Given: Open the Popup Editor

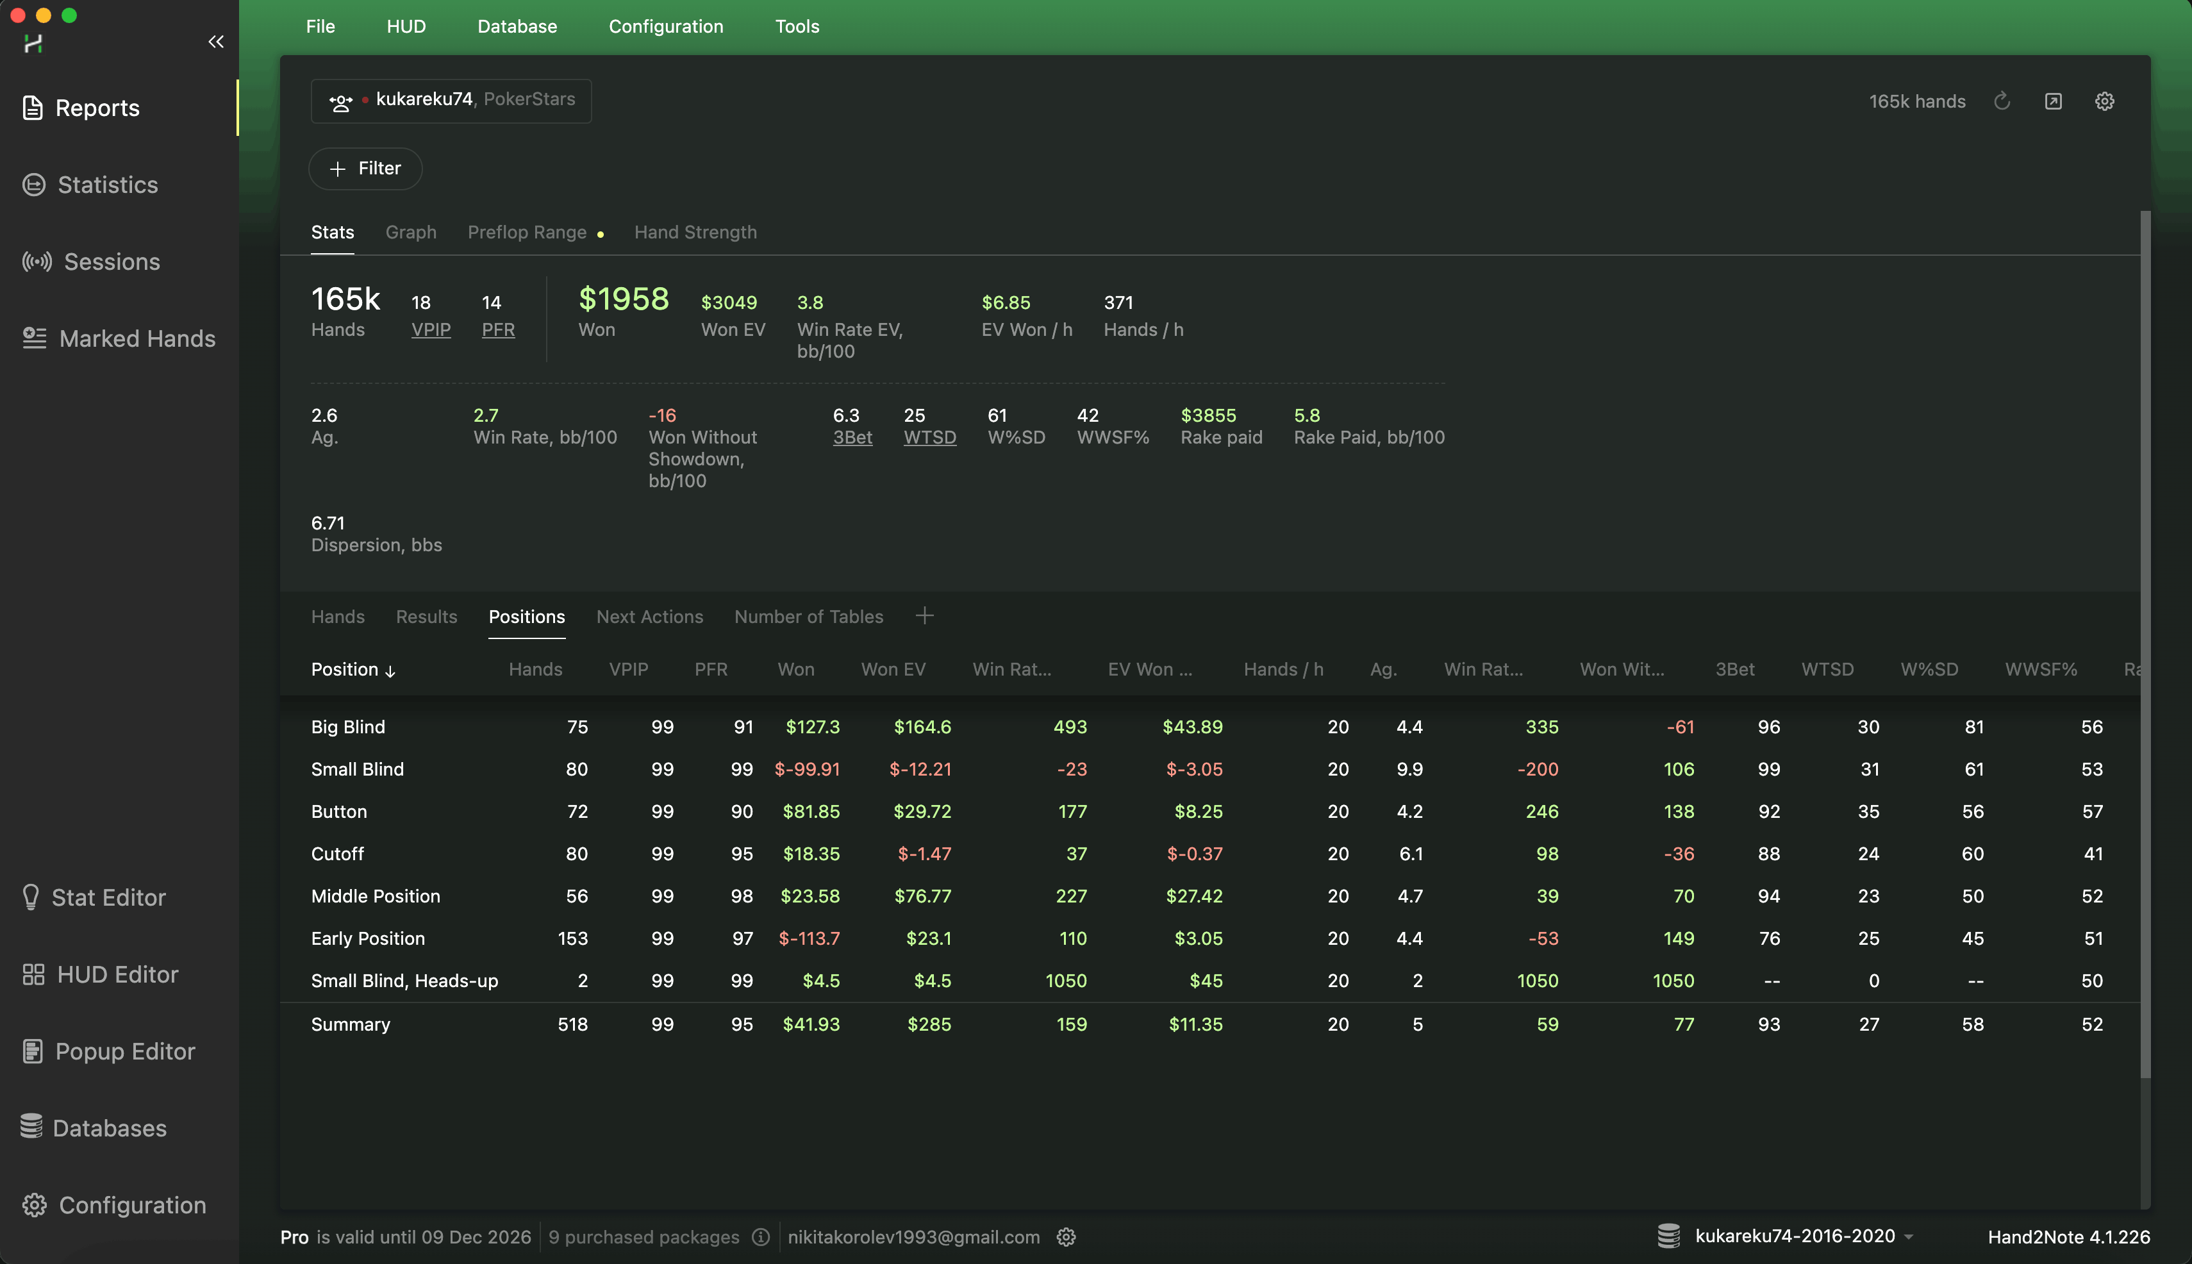Looking at the screenshot, I should click(x=124, y=1051).
